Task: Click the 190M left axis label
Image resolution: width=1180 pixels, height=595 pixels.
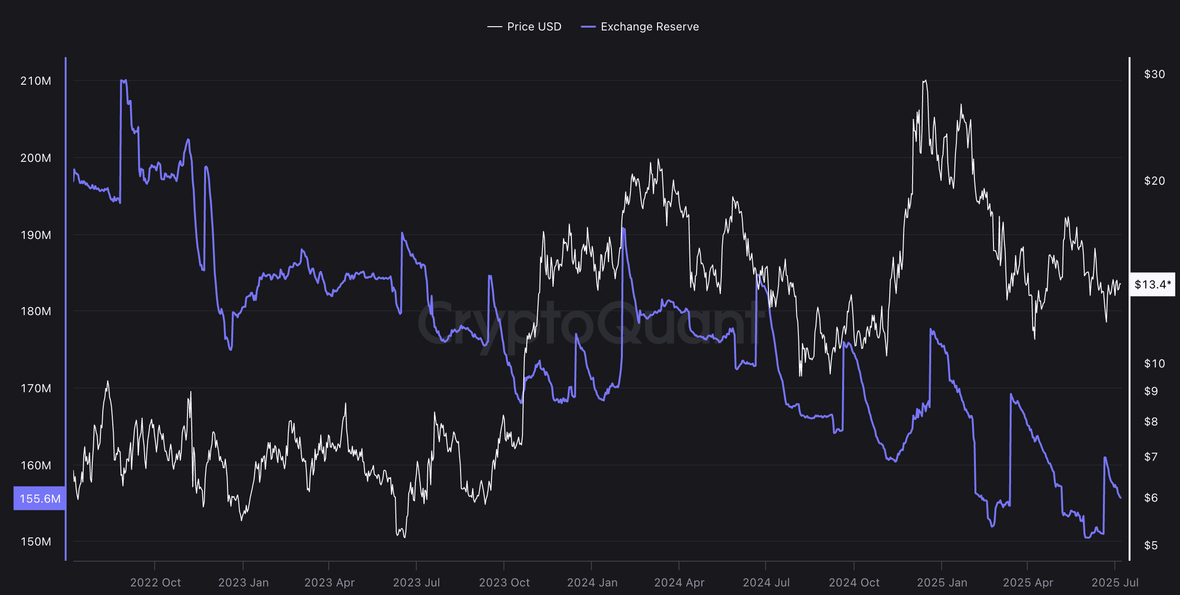Action: [36, 235]
